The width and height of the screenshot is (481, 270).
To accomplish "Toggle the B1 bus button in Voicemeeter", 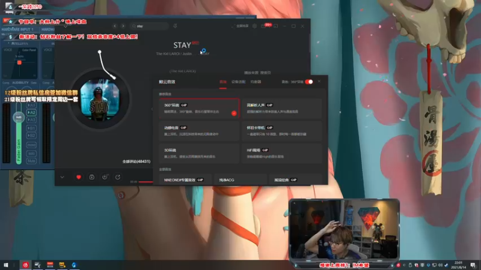I will pyautogui.click(x=31, y=128).
